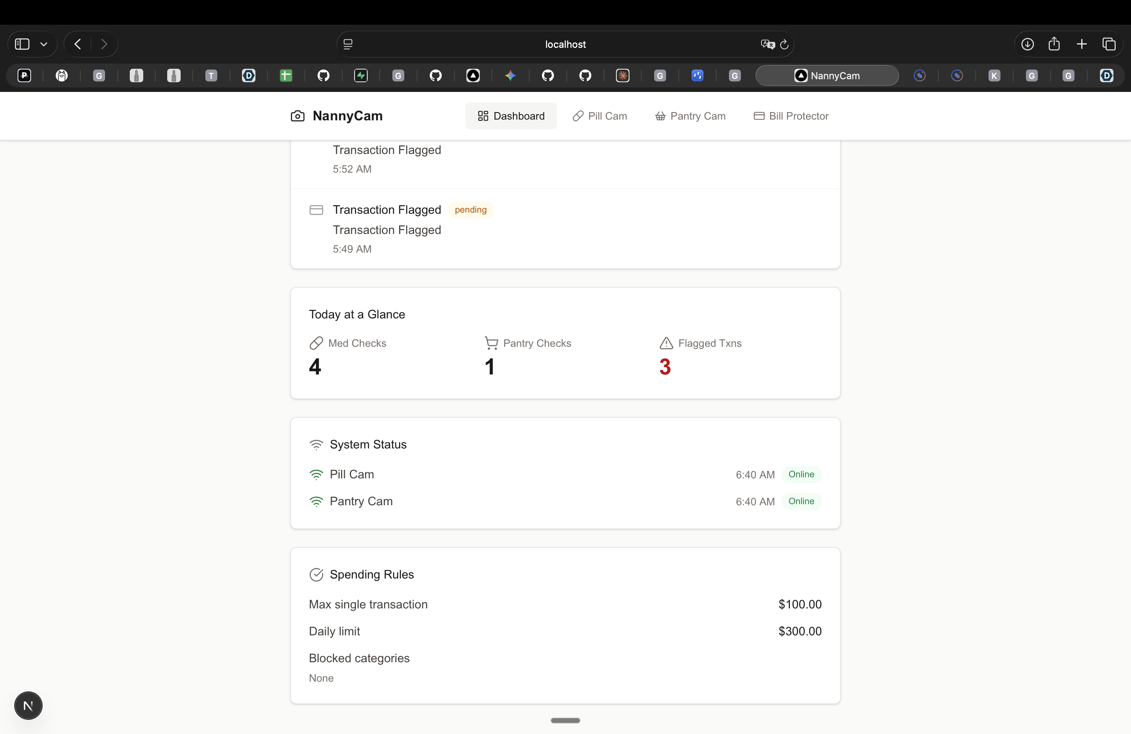The height and width of the screenshot is (734, 1131).
Task: Click the Pantry Checks cart icon
Action: [491, 343]
